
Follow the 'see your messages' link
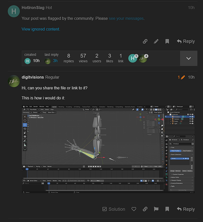126,19
